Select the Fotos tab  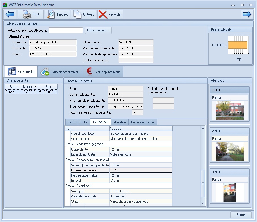(84, 122)
